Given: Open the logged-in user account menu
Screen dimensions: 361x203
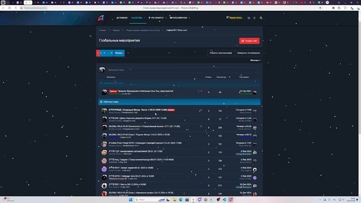Looking at the screenshot, I should (x=235, y=17).
